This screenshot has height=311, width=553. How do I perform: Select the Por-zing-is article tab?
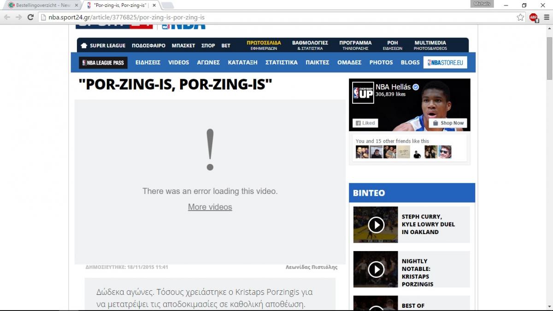pyautogui.click(x=121, y=5)
